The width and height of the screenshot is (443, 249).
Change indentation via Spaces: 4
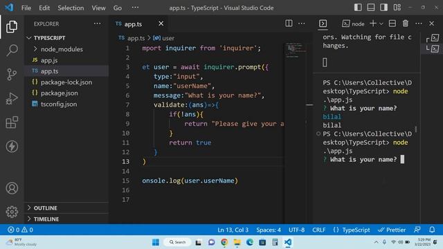point(269,230)
